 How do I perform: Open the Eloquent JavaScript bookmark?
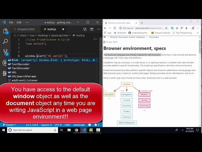point(161,33)
